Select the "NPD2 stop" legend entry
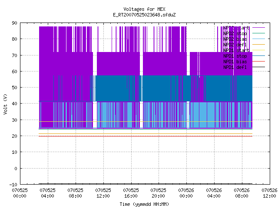Viewport: 278px width, 208px height. (235, 33)
